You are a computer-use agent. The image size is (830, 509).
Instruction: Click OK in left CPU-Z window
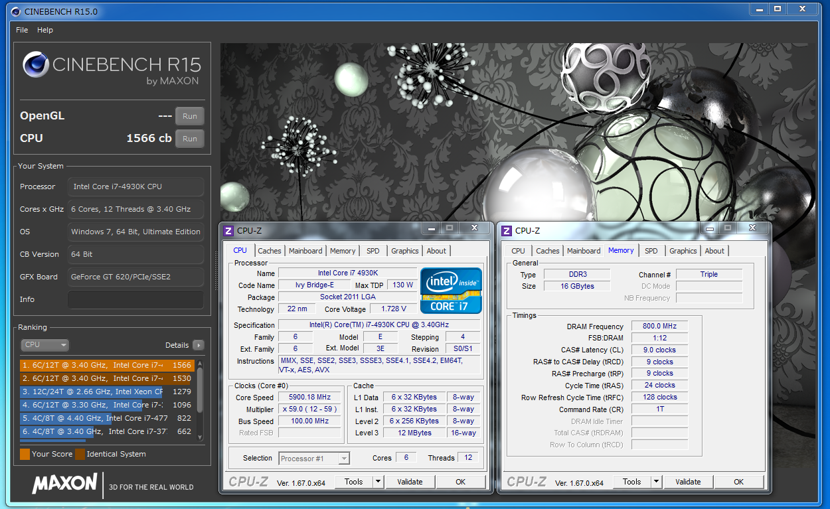pos(461,482)
